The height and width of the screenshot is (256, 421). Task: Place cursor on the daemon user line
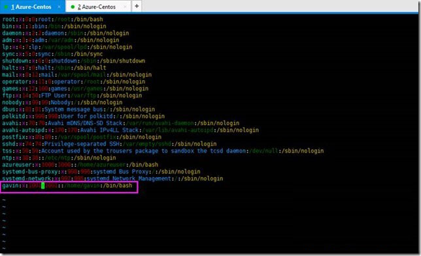pos(65,33)
